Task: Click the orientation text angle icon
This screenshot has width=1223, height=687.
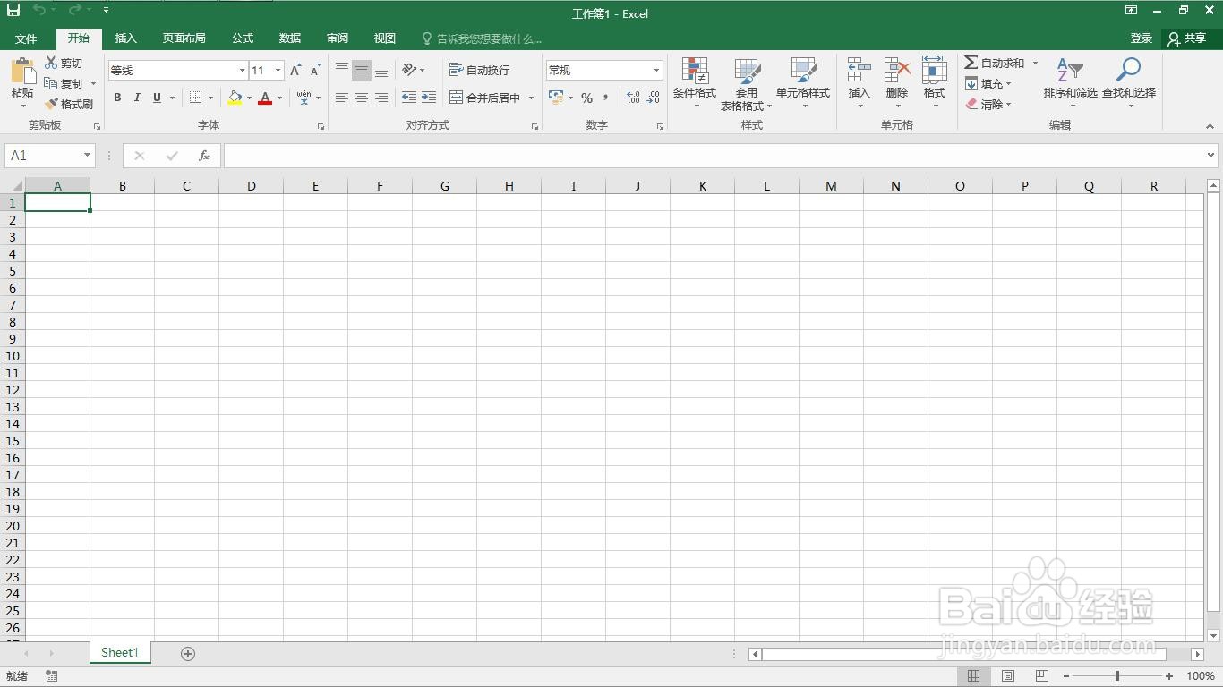Action: 409,69
